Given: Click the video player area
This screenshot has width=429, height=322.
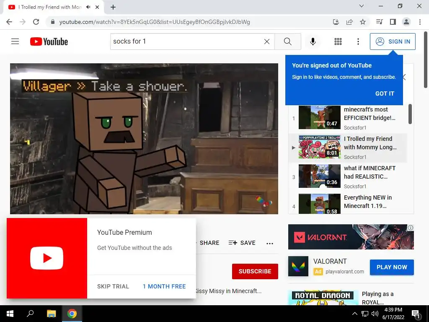Looking at the screenshot, I should coord(144,138).
